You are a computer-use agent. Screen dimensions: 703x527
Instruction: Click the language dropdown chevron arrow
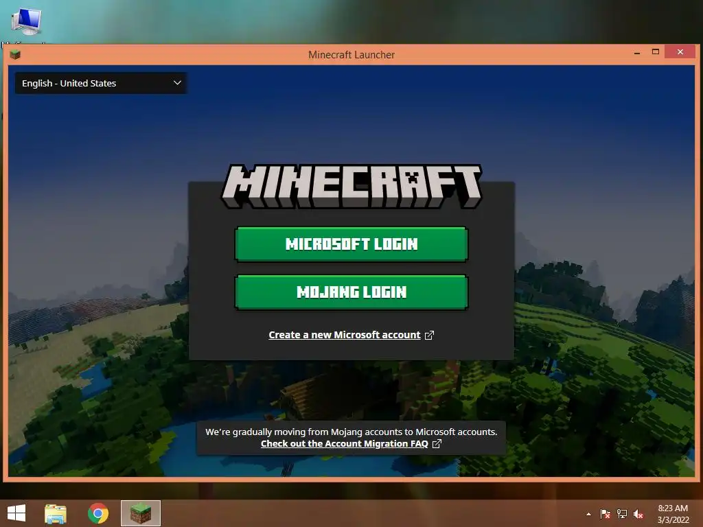[177, 83]
